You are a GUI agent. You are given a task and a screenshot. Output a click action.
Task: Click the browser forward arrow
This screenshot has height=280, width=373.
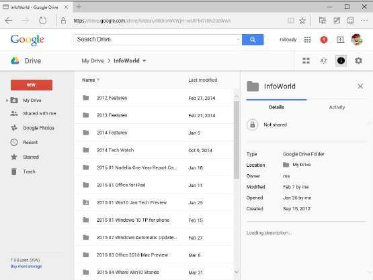tap(26, 21)
